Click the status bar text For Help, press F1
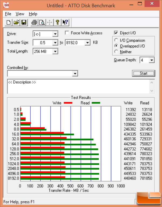 pos(19,202)
